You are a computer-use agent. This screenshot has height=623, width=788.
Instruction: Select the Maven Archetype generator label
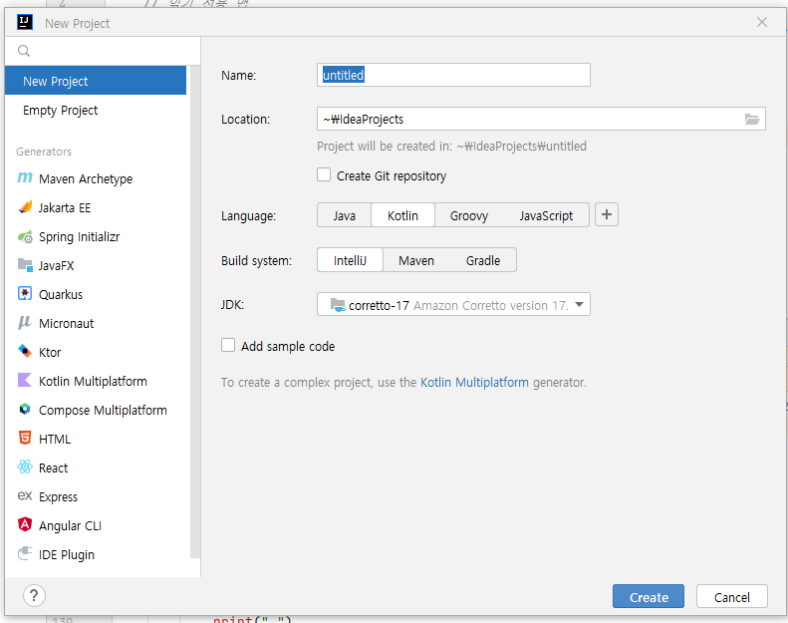click(x=86, y=179)
